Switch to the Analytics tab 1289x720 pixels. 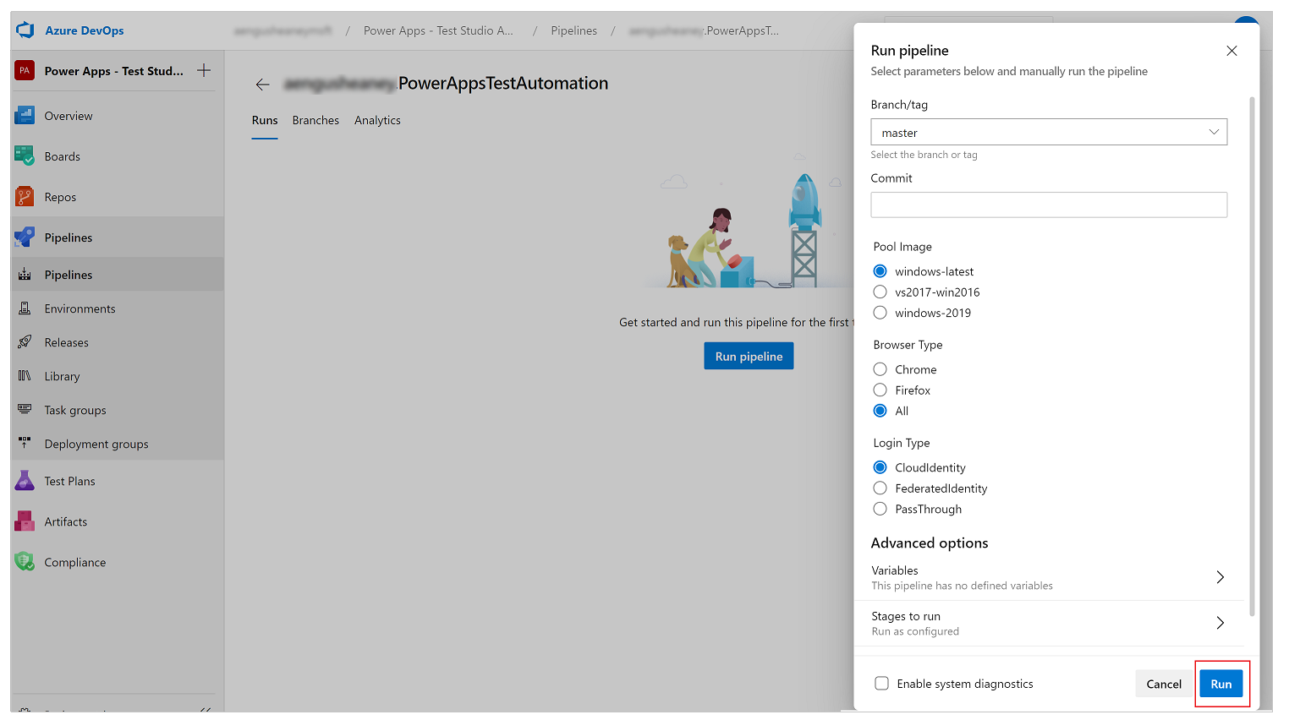377,120
